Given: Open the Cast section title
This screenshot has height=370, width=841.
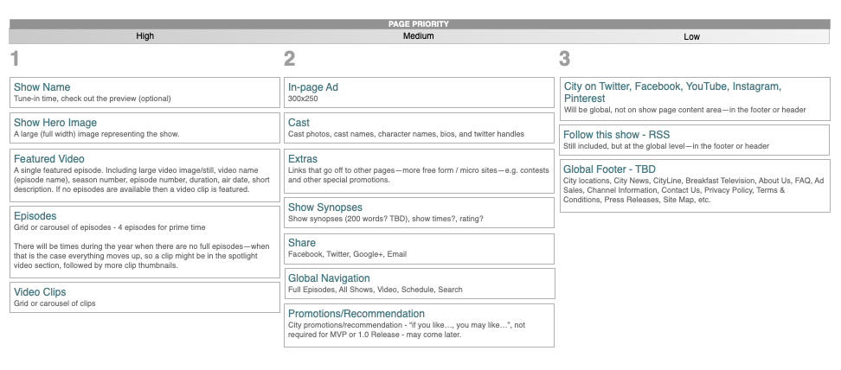Looking at the screenshot, I should coord(299,123).
